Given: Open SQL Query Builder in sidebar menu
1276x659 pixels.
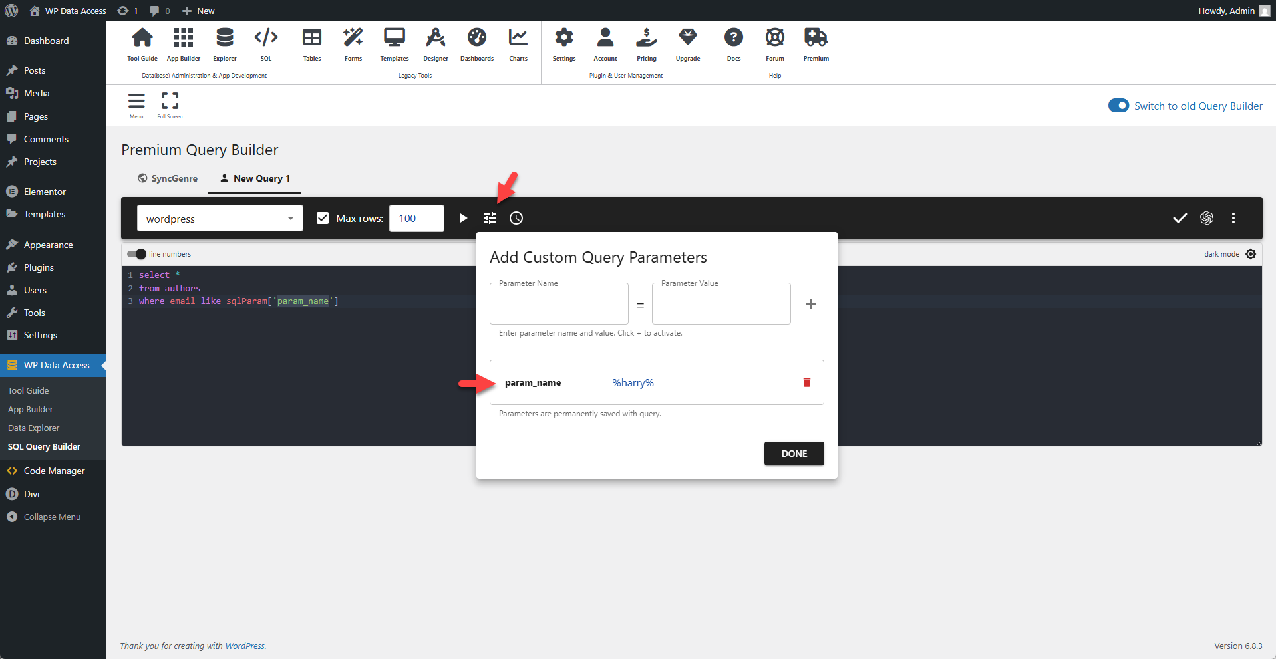Looking at the screenshot, I should tap(44, 446).
